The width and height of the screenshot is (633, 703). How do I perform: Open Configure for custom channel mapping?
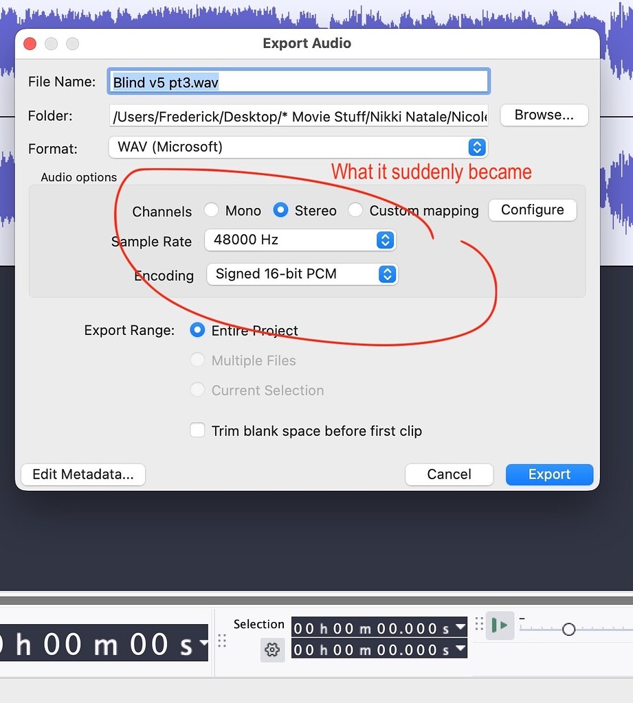point(532,210)
